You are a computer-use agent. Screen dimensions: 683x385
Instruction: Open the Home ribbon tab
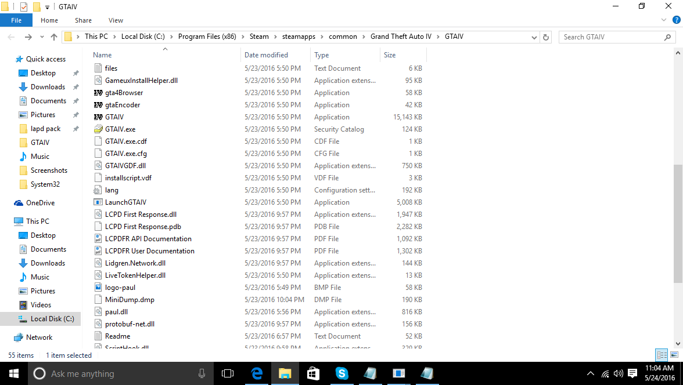click(x=49, y=20)
